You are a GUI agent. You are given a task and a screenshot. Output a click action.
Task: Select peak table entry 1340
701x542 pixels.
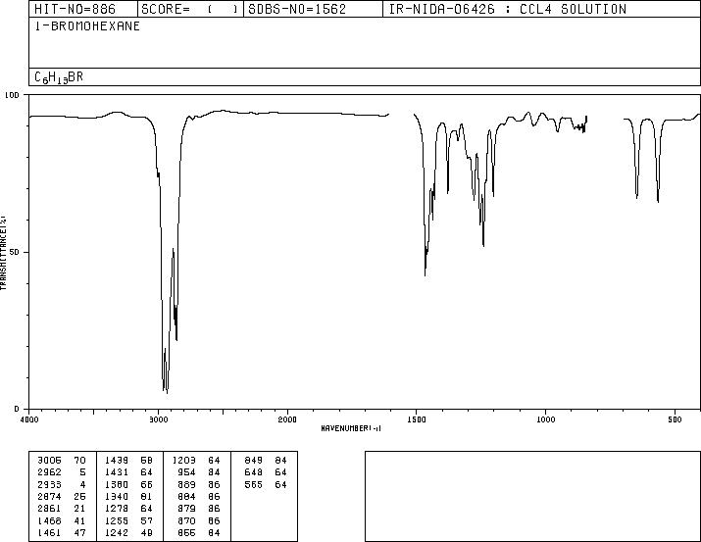tap(117, 496)
